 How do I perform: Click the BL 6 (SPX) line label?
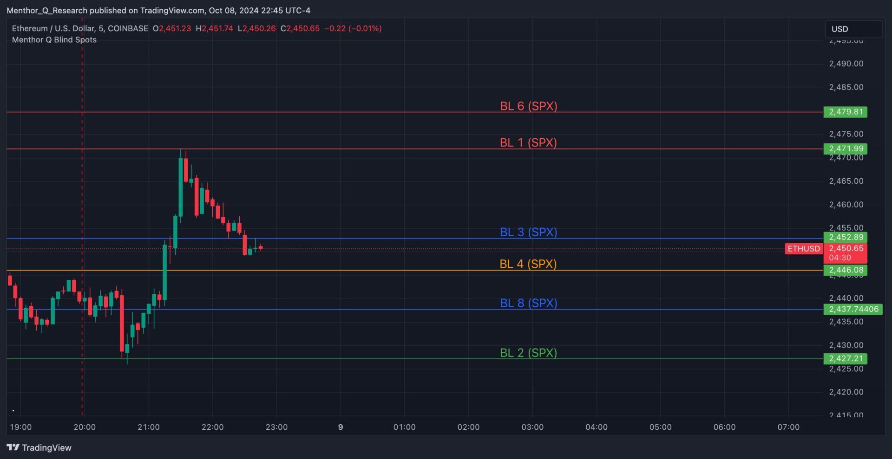point(529,106)
